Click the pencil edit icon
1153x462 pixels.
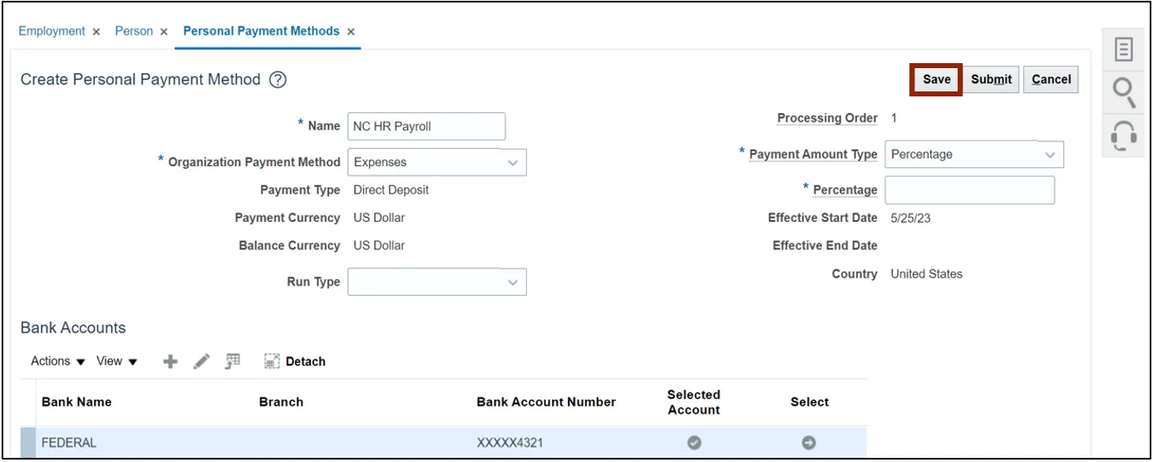pyautogui.click(x=201, y=361)
